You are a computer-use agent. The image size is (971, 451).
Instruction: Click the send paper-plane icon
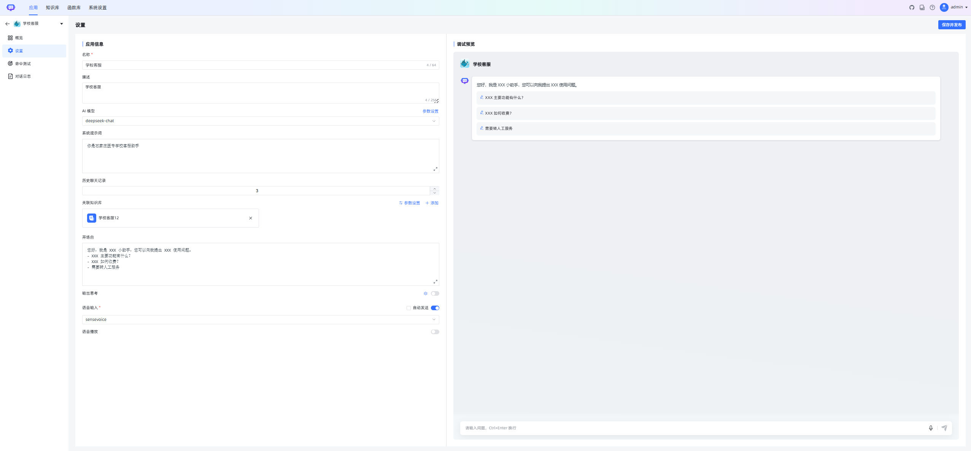point(944,428)
